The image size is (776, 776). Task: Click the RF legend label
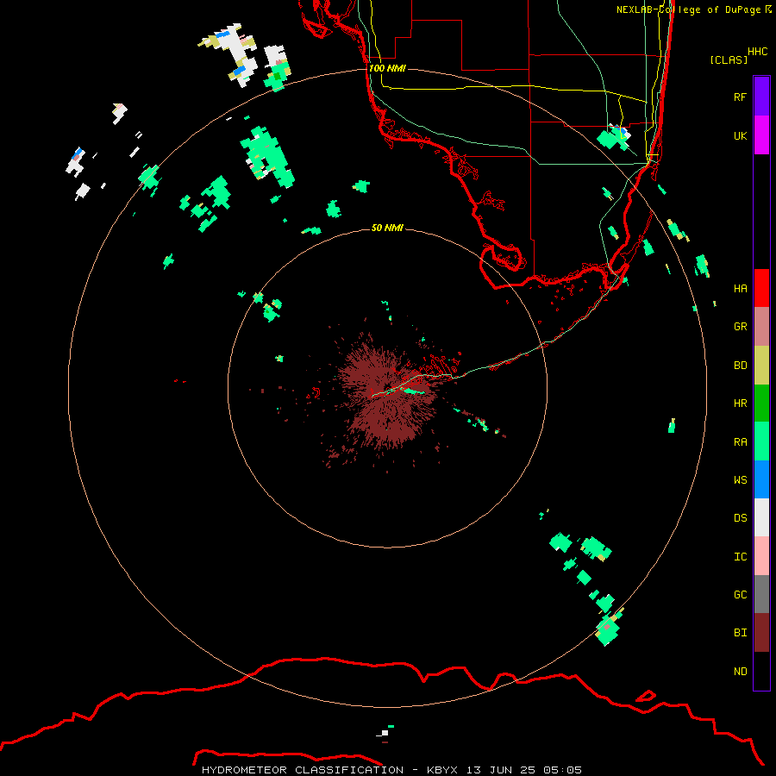click(740, 97)
